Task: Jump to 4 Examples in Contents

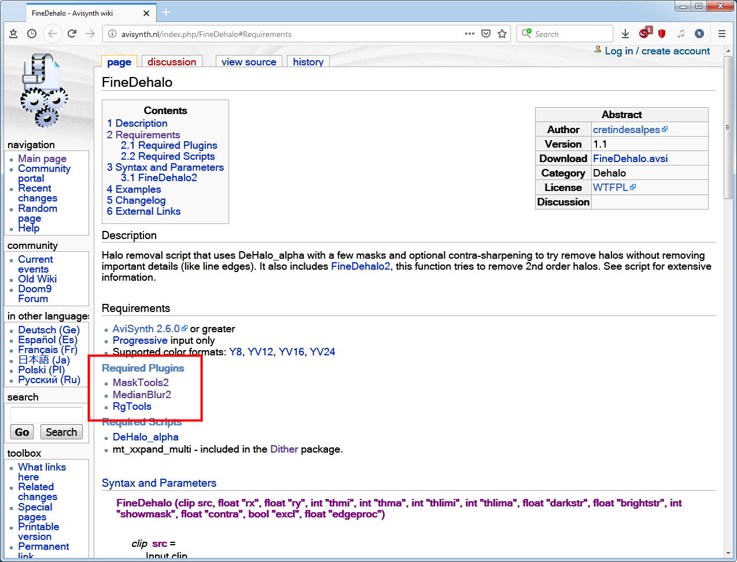Action: point(134,189)
